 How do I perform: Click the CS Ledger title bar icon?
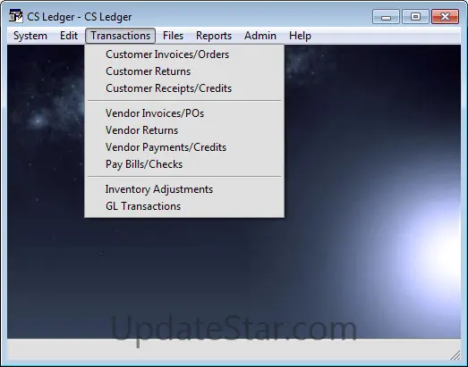point(15,16)
